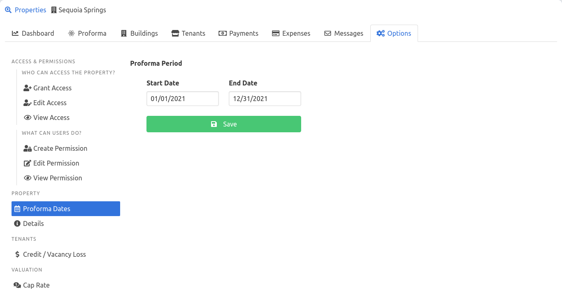Switch to the Proforma tab
The height and width of the screenshot is (304, 562).
[x=87, y=33]
